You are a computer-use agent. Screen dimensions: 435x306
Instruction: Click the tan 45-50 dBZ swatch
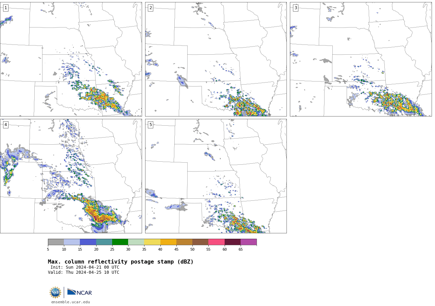point(184,242)
